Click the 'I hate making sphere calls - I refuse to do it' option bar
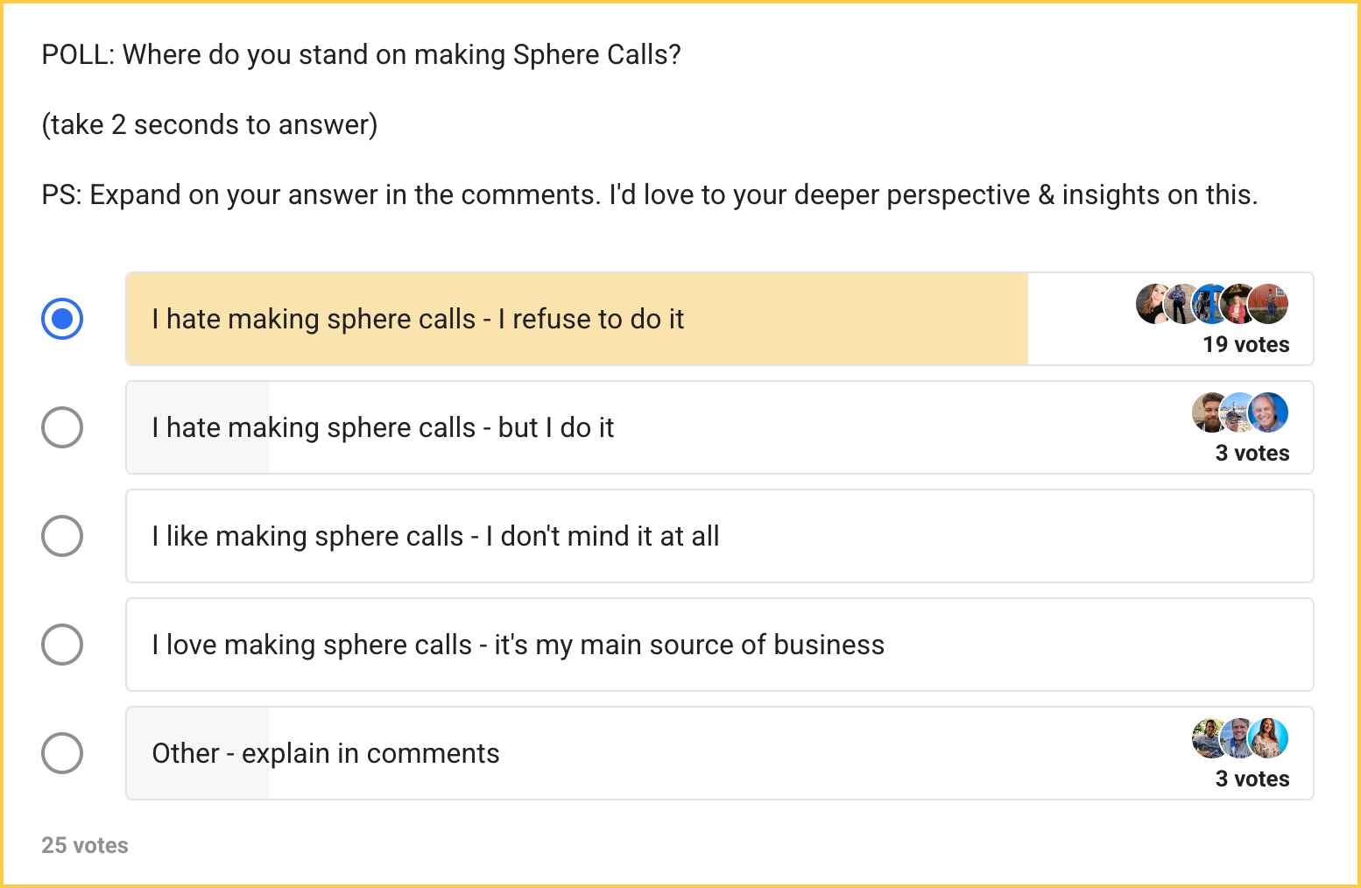The width and height of the screenshot is (1361, 888). [720, 319]
